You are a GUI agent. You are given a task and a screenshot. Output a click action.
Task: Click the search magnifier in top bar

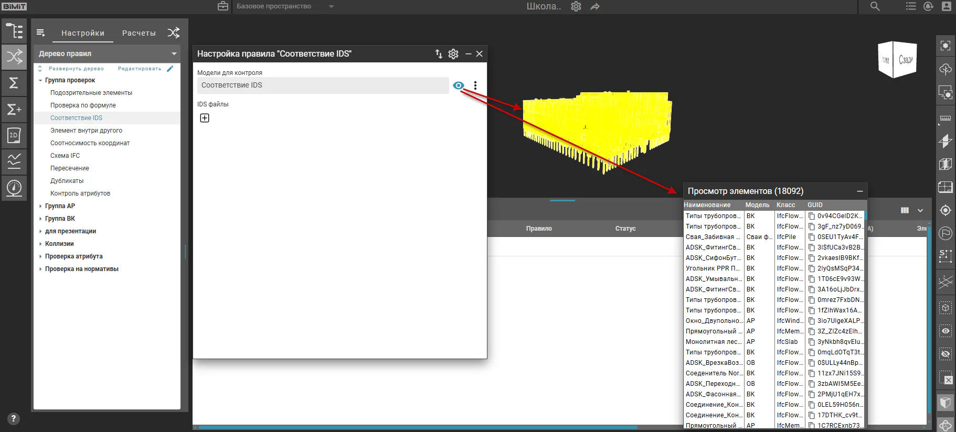point(875,6)
